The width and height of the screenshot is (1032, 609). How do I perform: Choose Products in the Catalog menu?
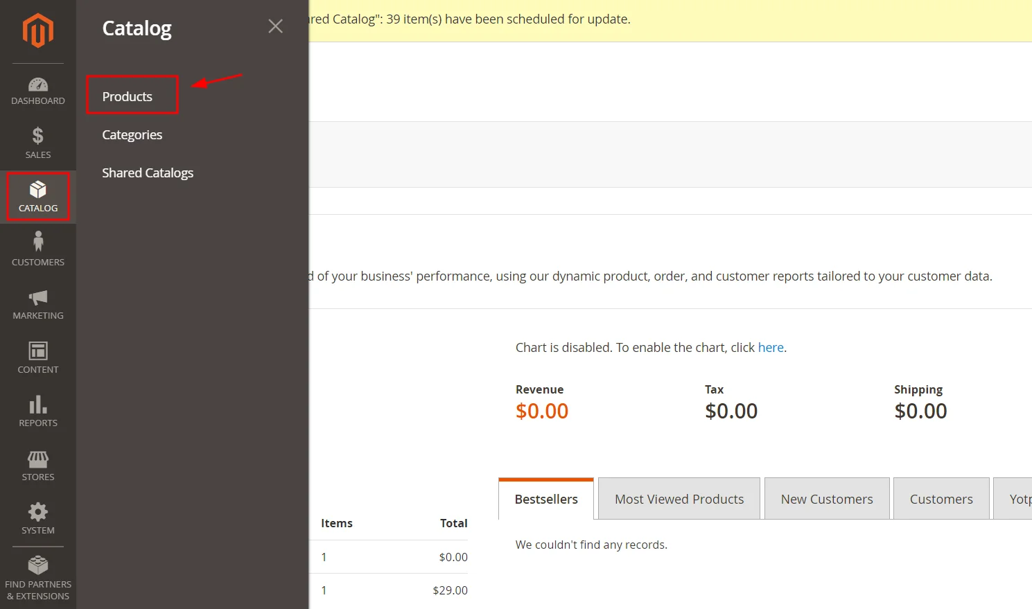click(x=128, y=96)
